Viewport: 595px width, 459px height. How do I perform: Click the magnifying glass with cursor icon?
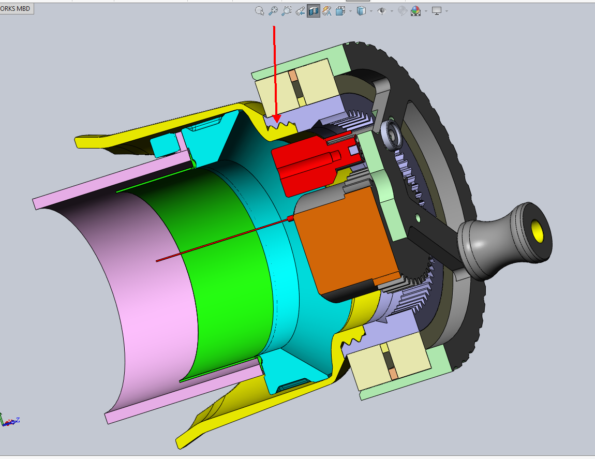click(x=260, y=11)
